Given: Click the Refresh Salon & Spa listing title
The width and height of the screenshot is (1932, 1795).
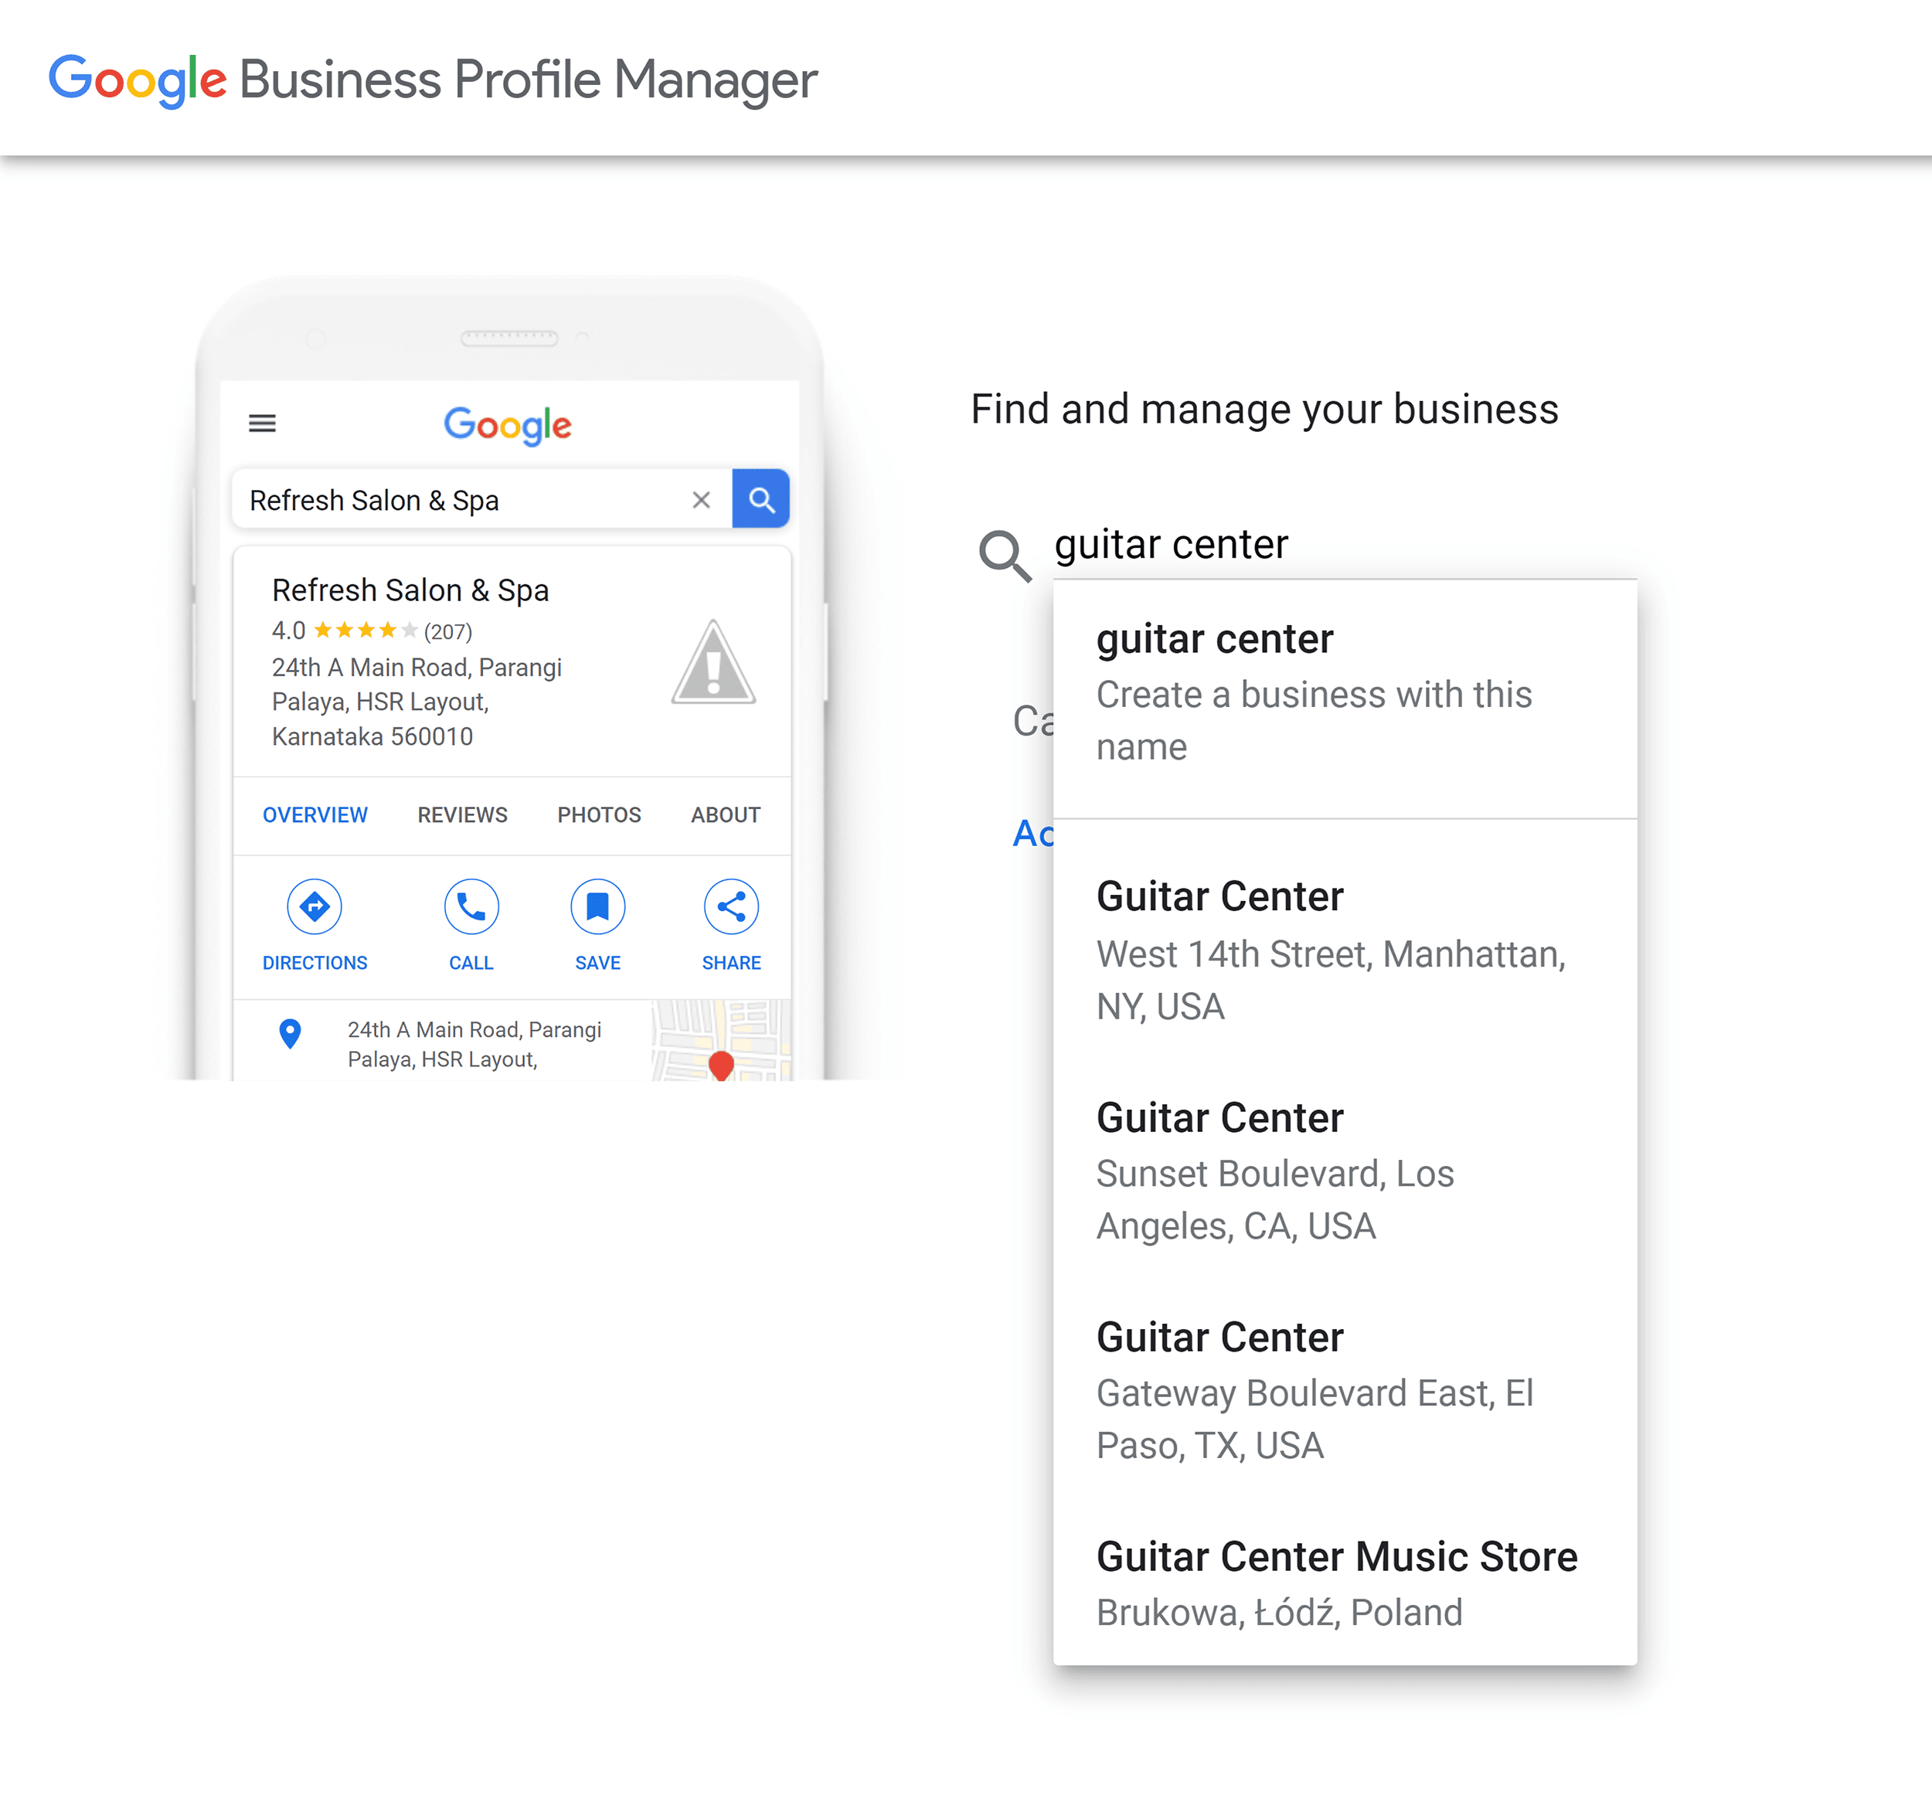Looking at the screenshot, I should tap(410, 590).
